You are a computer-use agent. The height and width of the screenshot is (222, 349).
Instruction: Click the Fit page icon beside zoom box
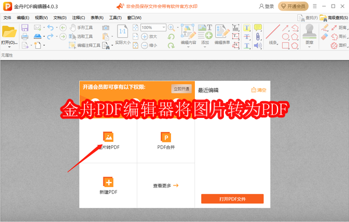coord(136,27)
